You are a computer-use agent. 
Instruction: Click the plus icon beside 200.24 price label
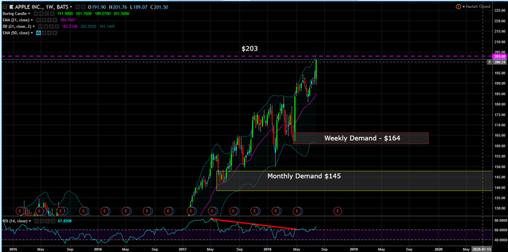[x=489, y=62]
